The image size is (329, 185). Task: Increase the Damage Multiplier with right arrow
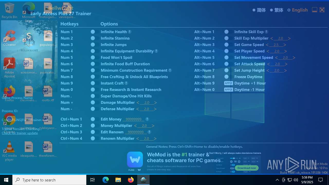(x=156, y=103)
